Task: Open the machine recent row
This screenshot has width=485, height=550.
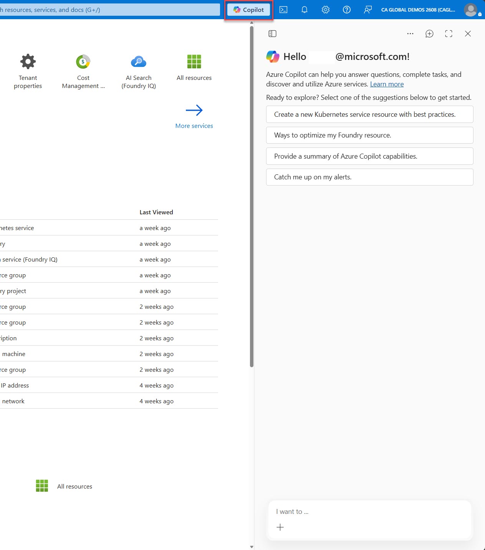Action: point(109,354)
